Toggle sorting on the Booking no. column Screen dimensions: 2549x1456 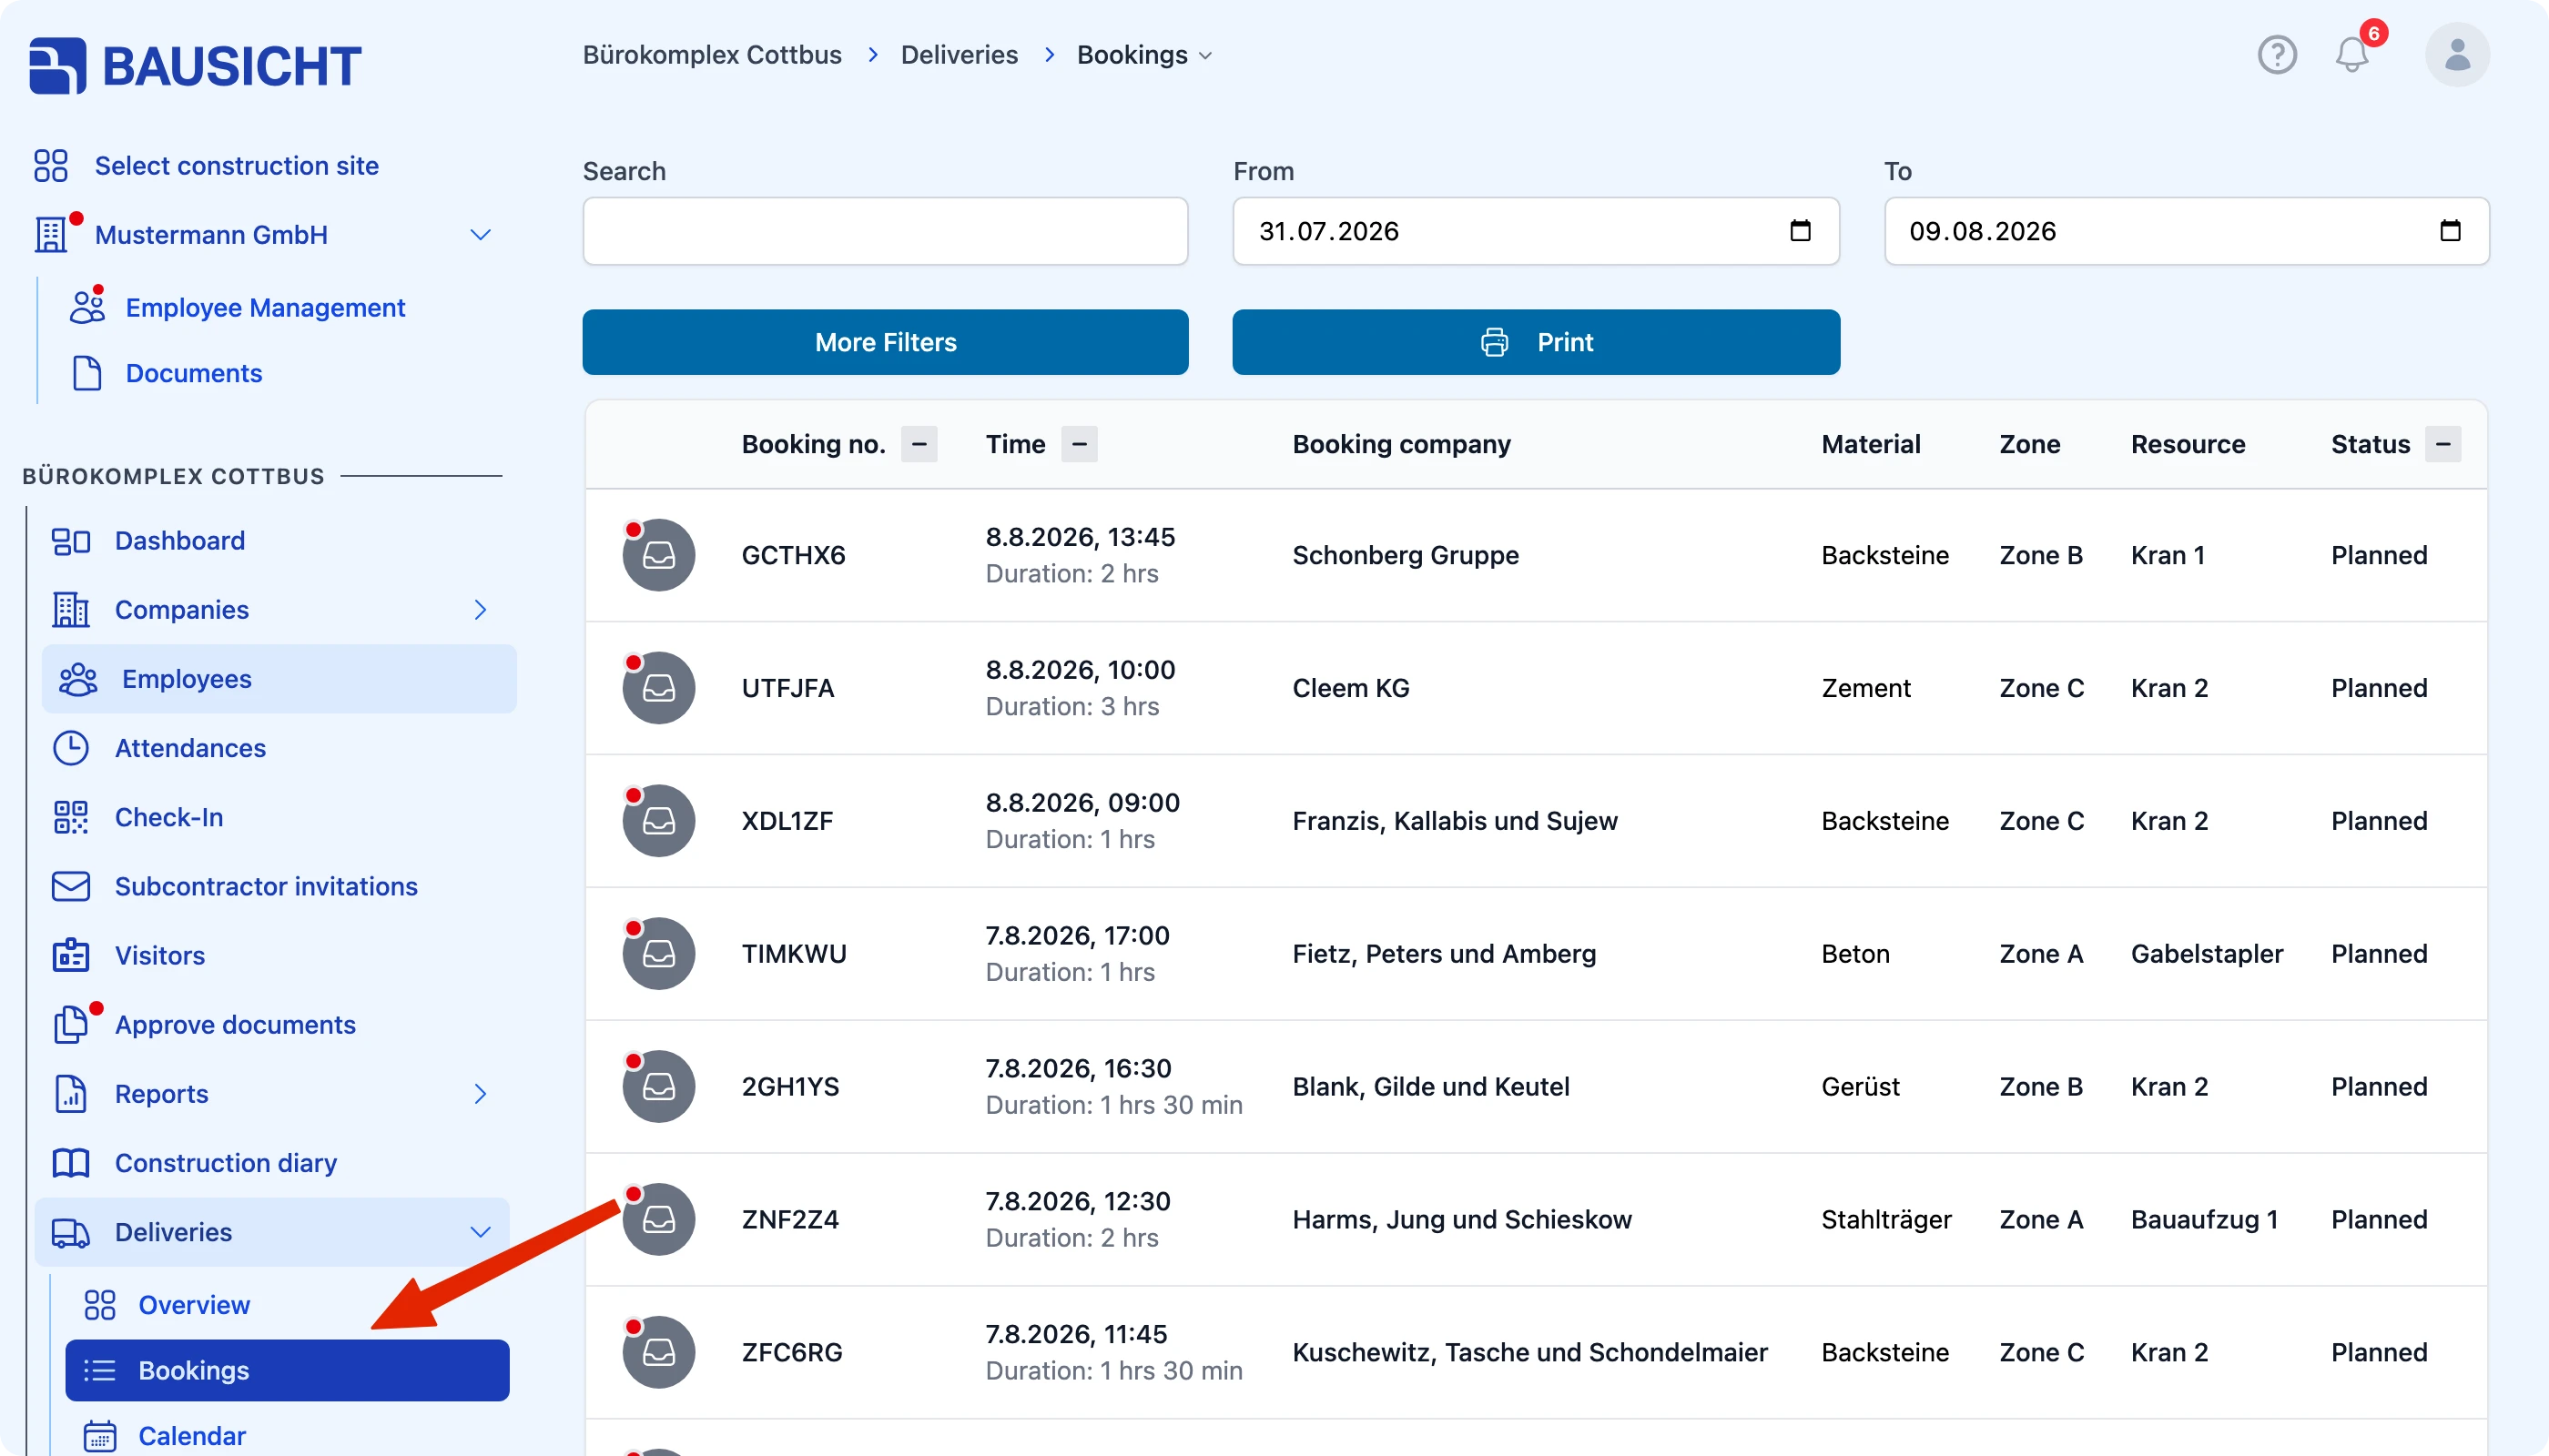click(919, 444)
